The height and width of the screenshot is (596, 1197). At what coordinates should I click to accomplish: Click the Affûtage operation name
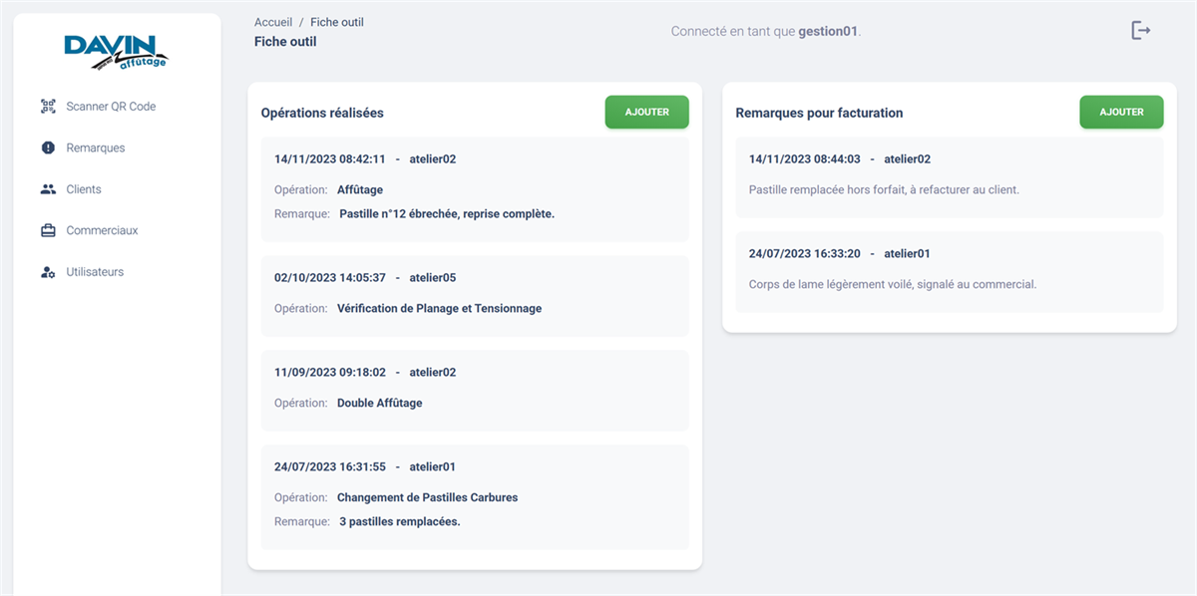[360, 189]
